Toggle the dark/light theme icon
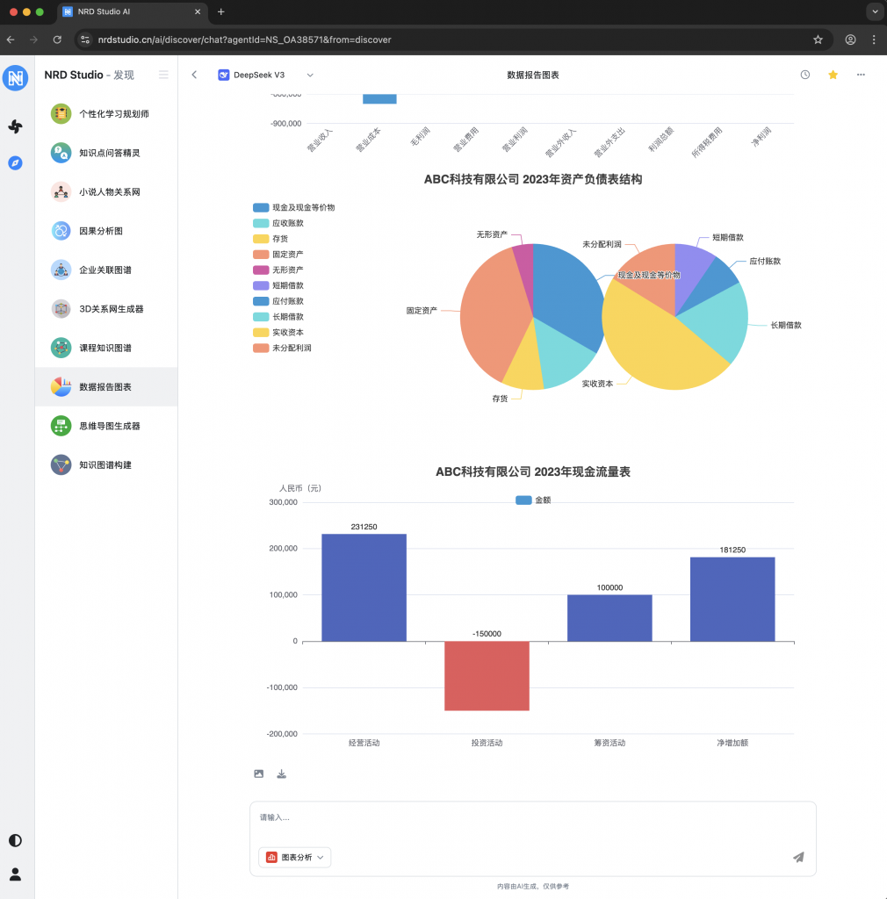 (15, 840)
